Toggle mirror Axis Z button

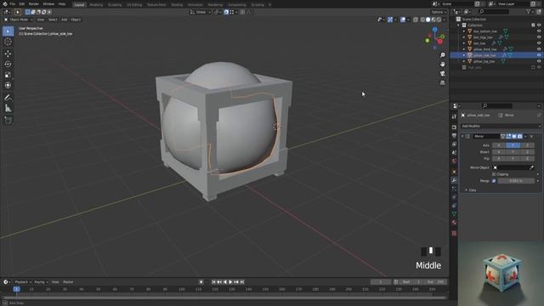coord(527,145)
